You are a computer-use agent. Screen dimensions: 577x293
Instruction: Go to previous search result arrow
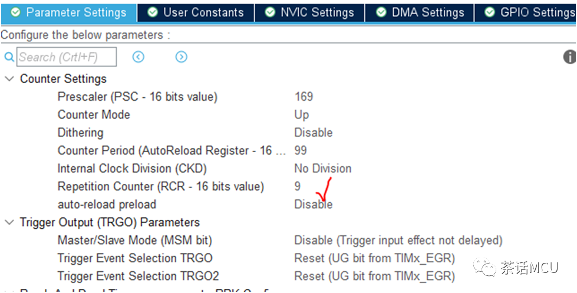coord(139,57)
